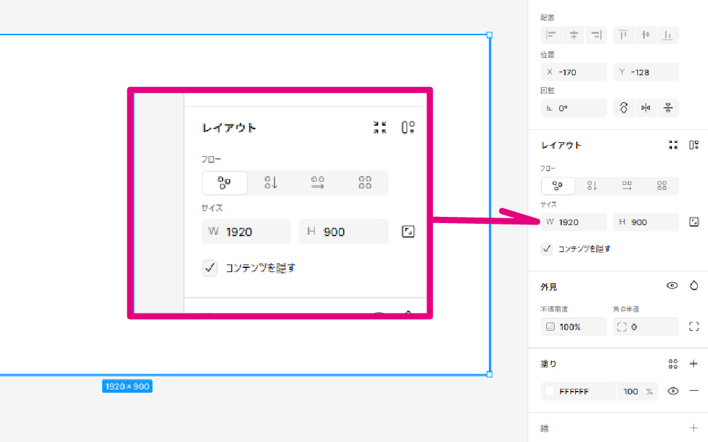This screenshot has width=708, height=442.
Task: Align selection to bottom edge
Action: pyautogui.click(x=667, y=35)
